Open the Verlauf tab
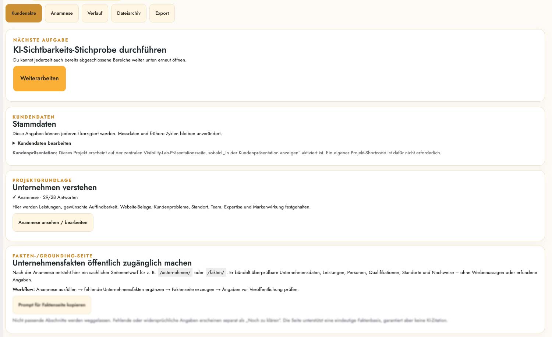Image resolution: width=552 pixels, height=337 pixels. point(95,13)
